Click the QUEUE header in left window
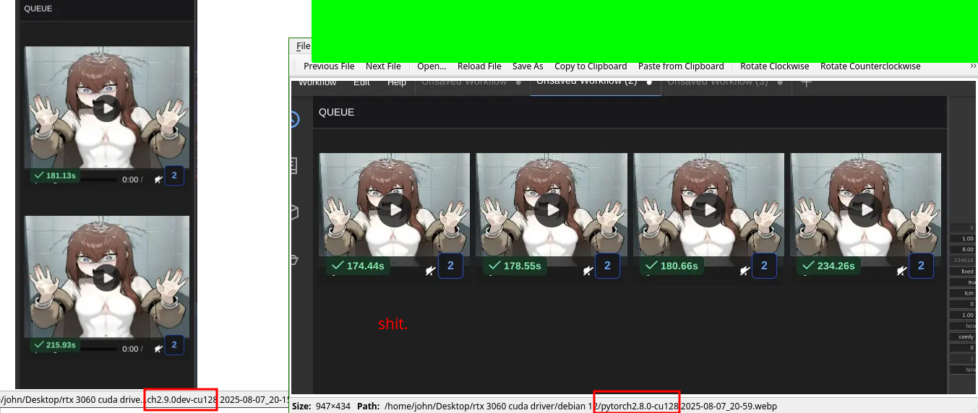Screen dimensions: 978x413 pyautogui.click(x=38, y=9)
